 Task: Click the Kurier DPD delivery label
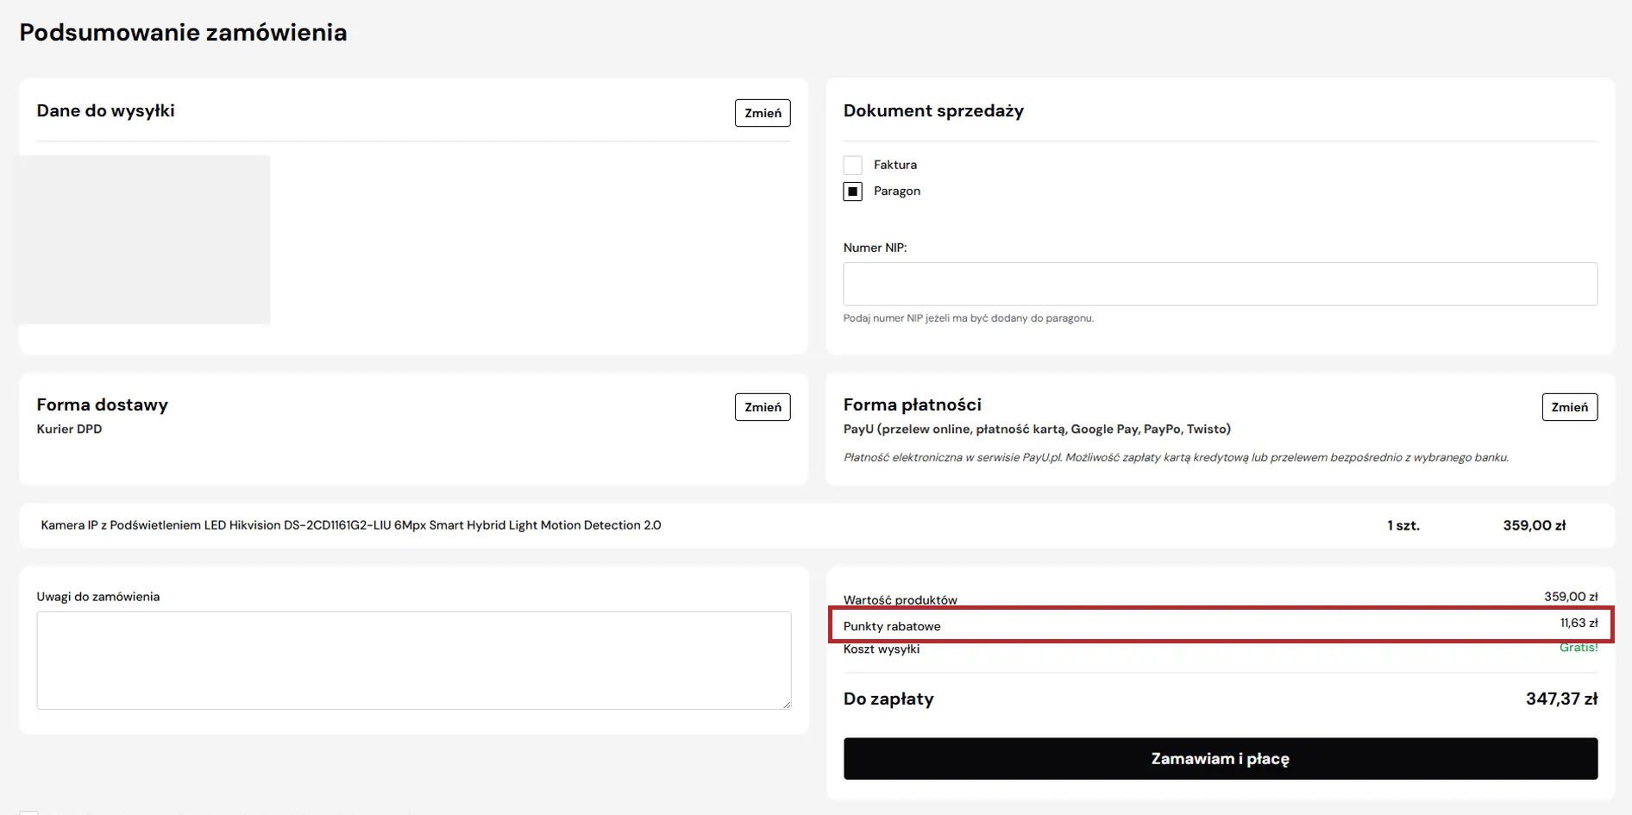(69, 429)
